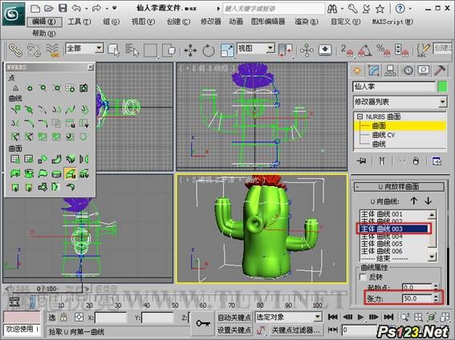Open Select by Name list tool
The image size is (455, 340).
[x=132, y=50]
